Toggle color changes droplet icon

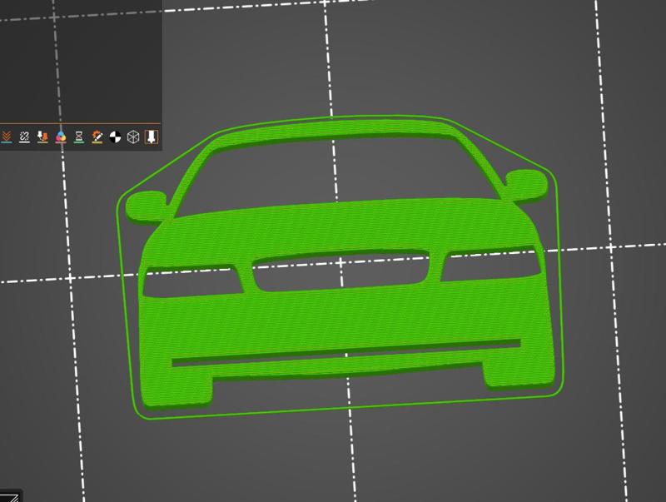point(61,137)
